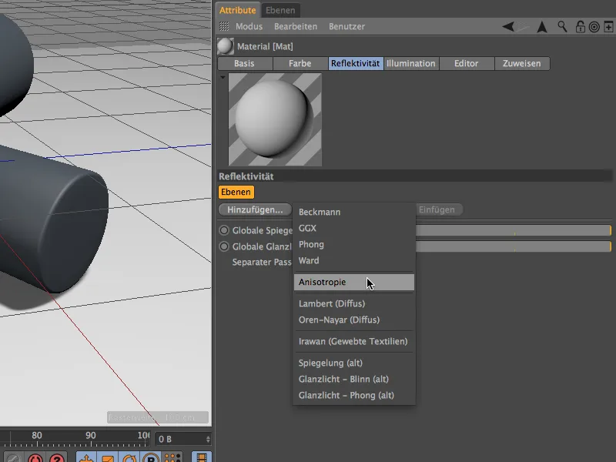Click the grid handle icon beside Modus
616x462 pixels.
click(x=224, y=26)
